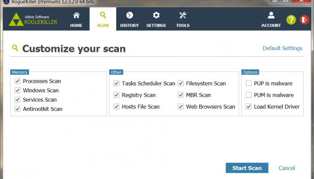The width and height of the screenshot is (314, 179).
Task: Click the Scan magnifier tab icon
Action: pyautogui.click(x=103, y=16)
